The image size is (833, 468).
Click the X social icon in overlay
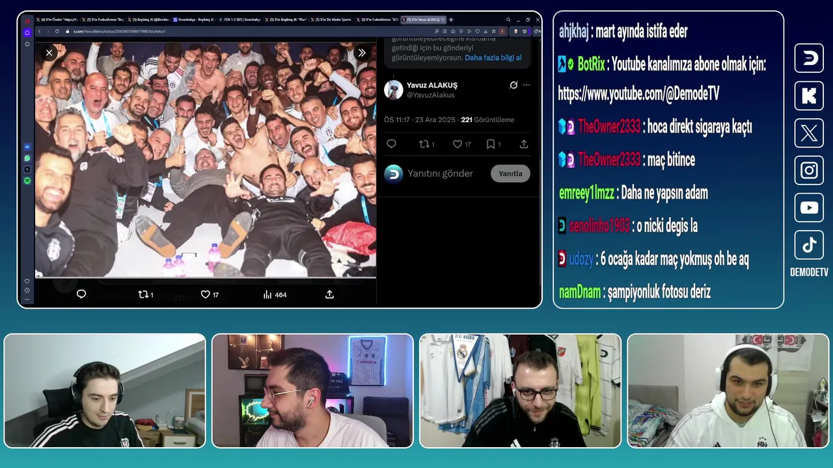click(809, 133)
